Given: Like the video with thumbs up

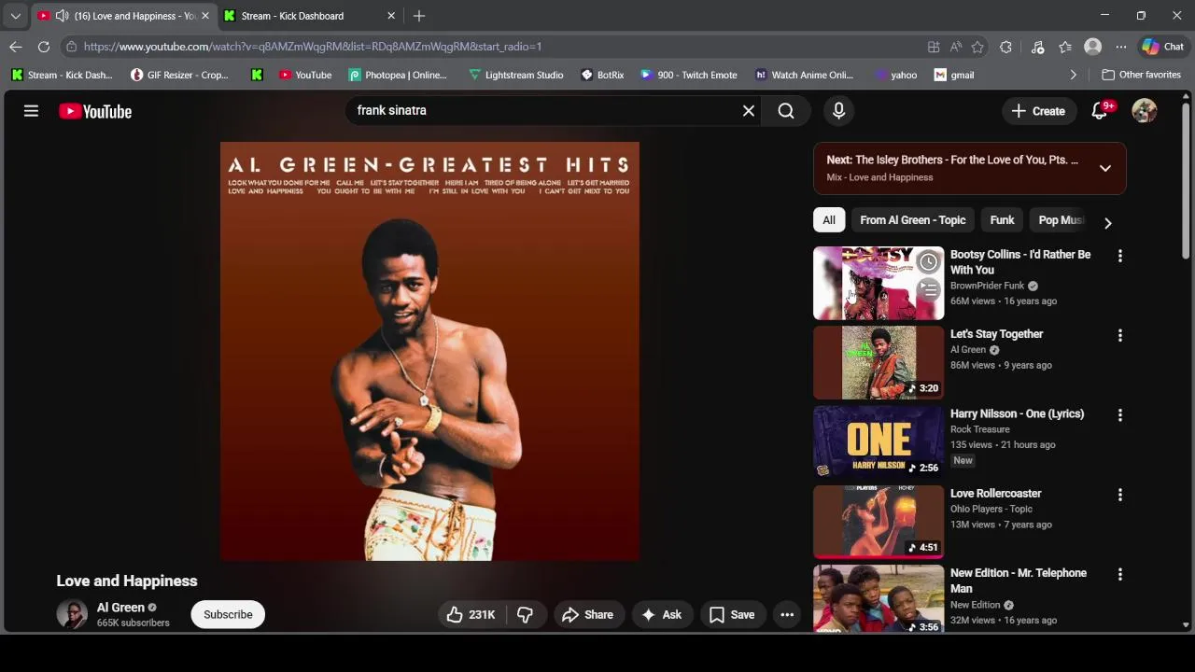Looking at the screenshot, I should (x=472, y=614).
